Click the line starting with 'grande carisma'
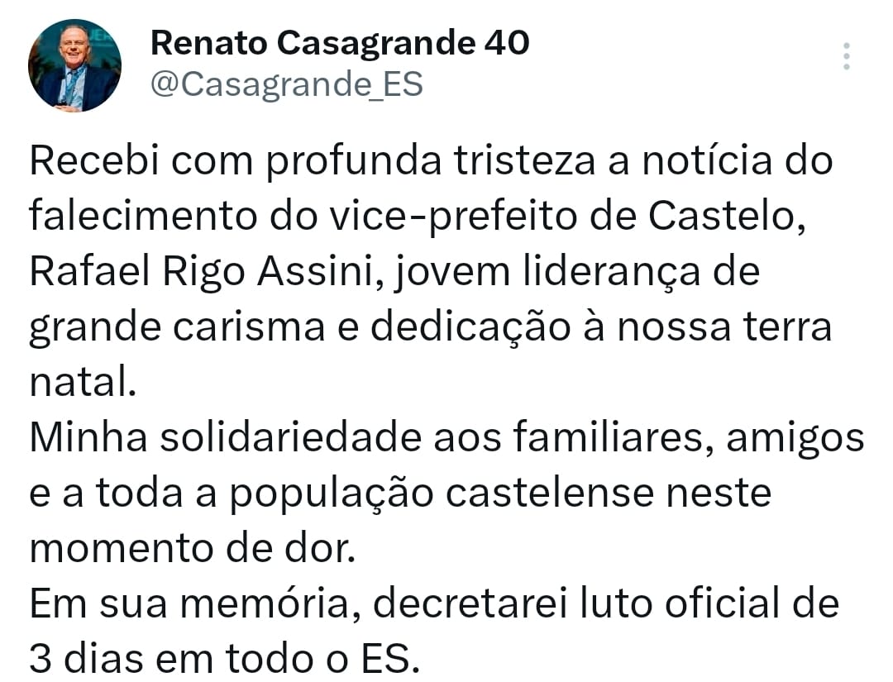Viewport: 893px width, 682px height. (x=431, y=328)
